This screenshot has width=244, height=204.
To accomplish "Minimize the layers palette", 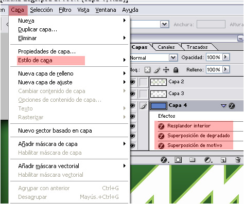I will pos(240,39).
